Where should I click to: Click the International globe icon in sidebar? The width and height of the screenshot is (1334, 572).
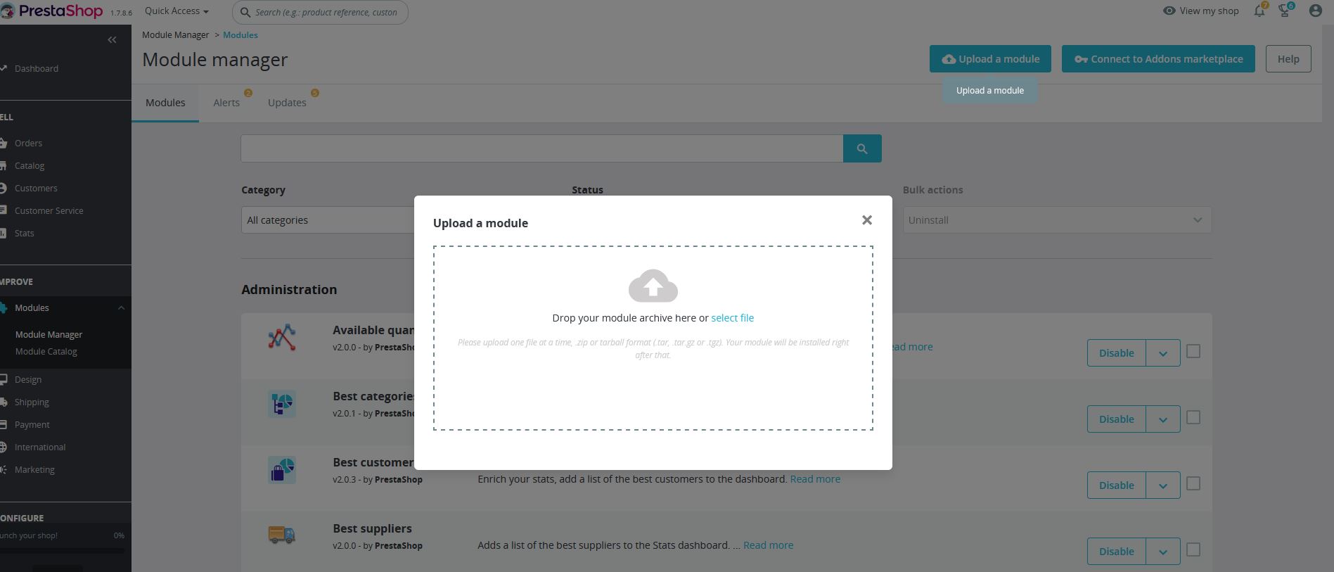coord(4,447)
